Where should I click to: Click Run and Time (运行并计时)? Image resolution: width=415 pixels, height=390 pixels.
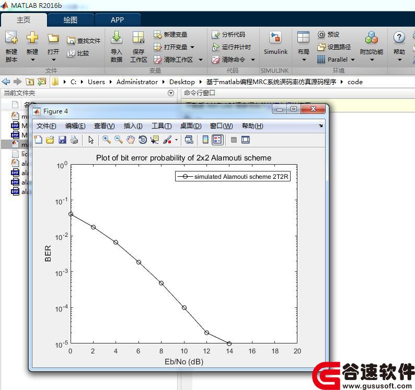point(232,47)
